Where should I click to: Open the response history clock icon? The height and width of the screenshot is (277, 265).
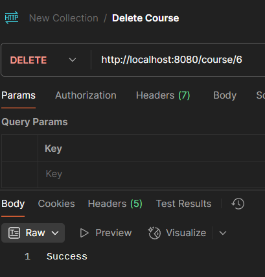coord(238,204)
